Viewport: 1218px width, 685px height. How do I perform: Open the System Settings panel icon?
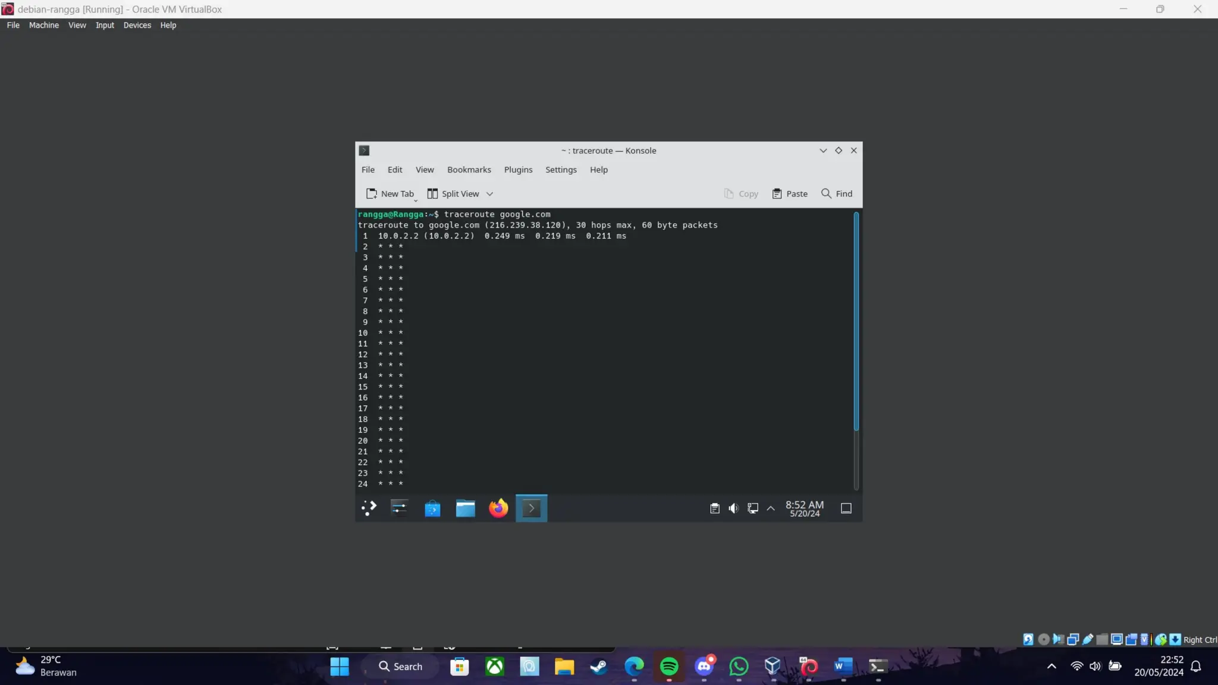pos(399,508)
